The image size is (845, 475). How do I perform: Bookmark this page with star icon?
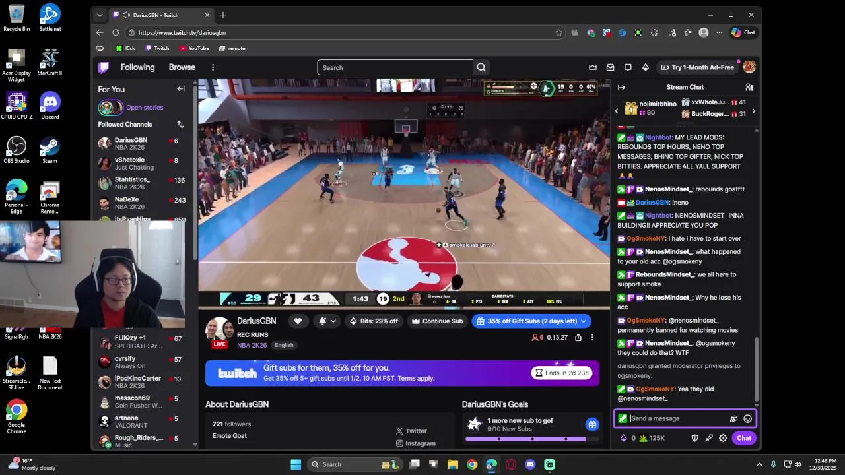click(559, 32)
